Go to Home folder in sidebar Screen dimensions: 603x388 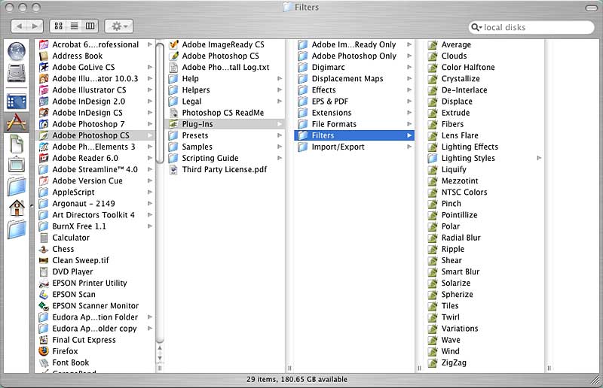(x=16, y=207)
